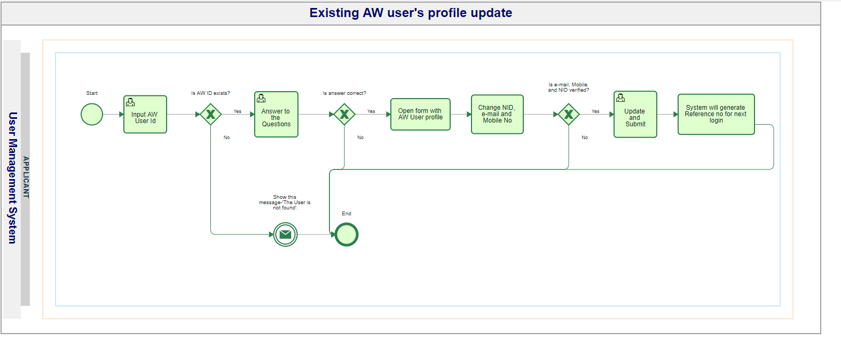The image size is (841, 348).
Task: Select the e-mail, Mobile and NID verified gateway diamond
Action: (x=569, y=114)
